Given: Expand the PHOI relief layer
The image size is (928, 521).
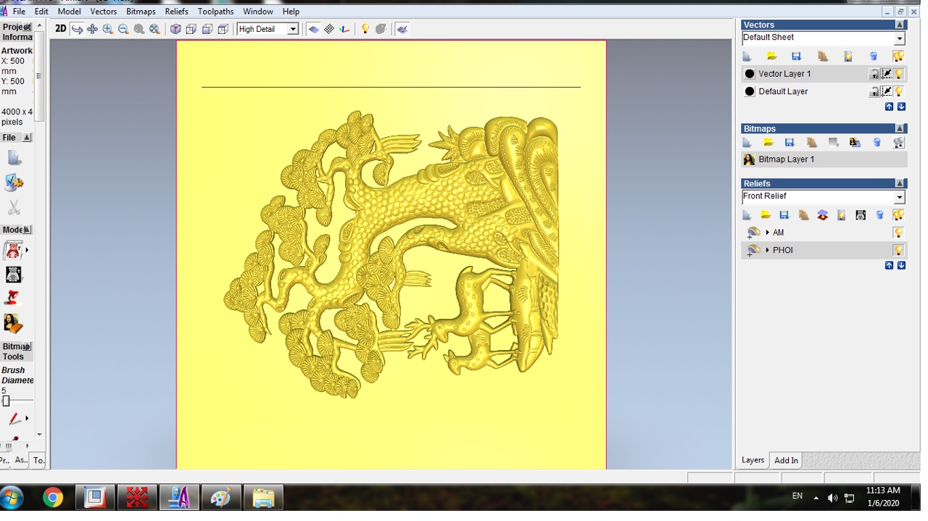Looking at the screenshot, I should point(767,250).
